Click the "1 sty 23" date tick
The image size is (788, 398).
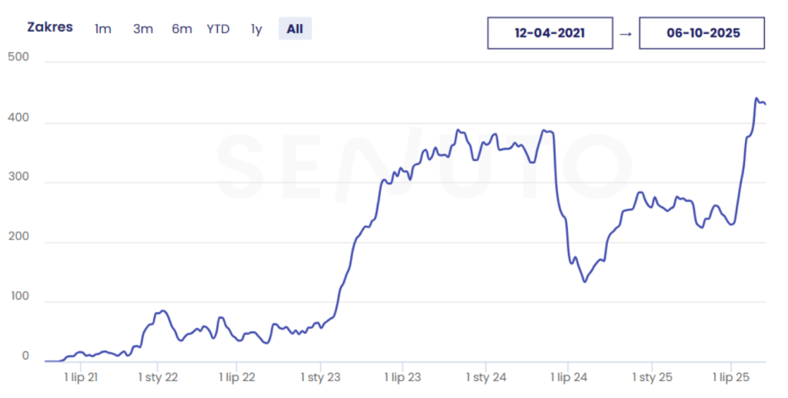(x=321, y=377)
